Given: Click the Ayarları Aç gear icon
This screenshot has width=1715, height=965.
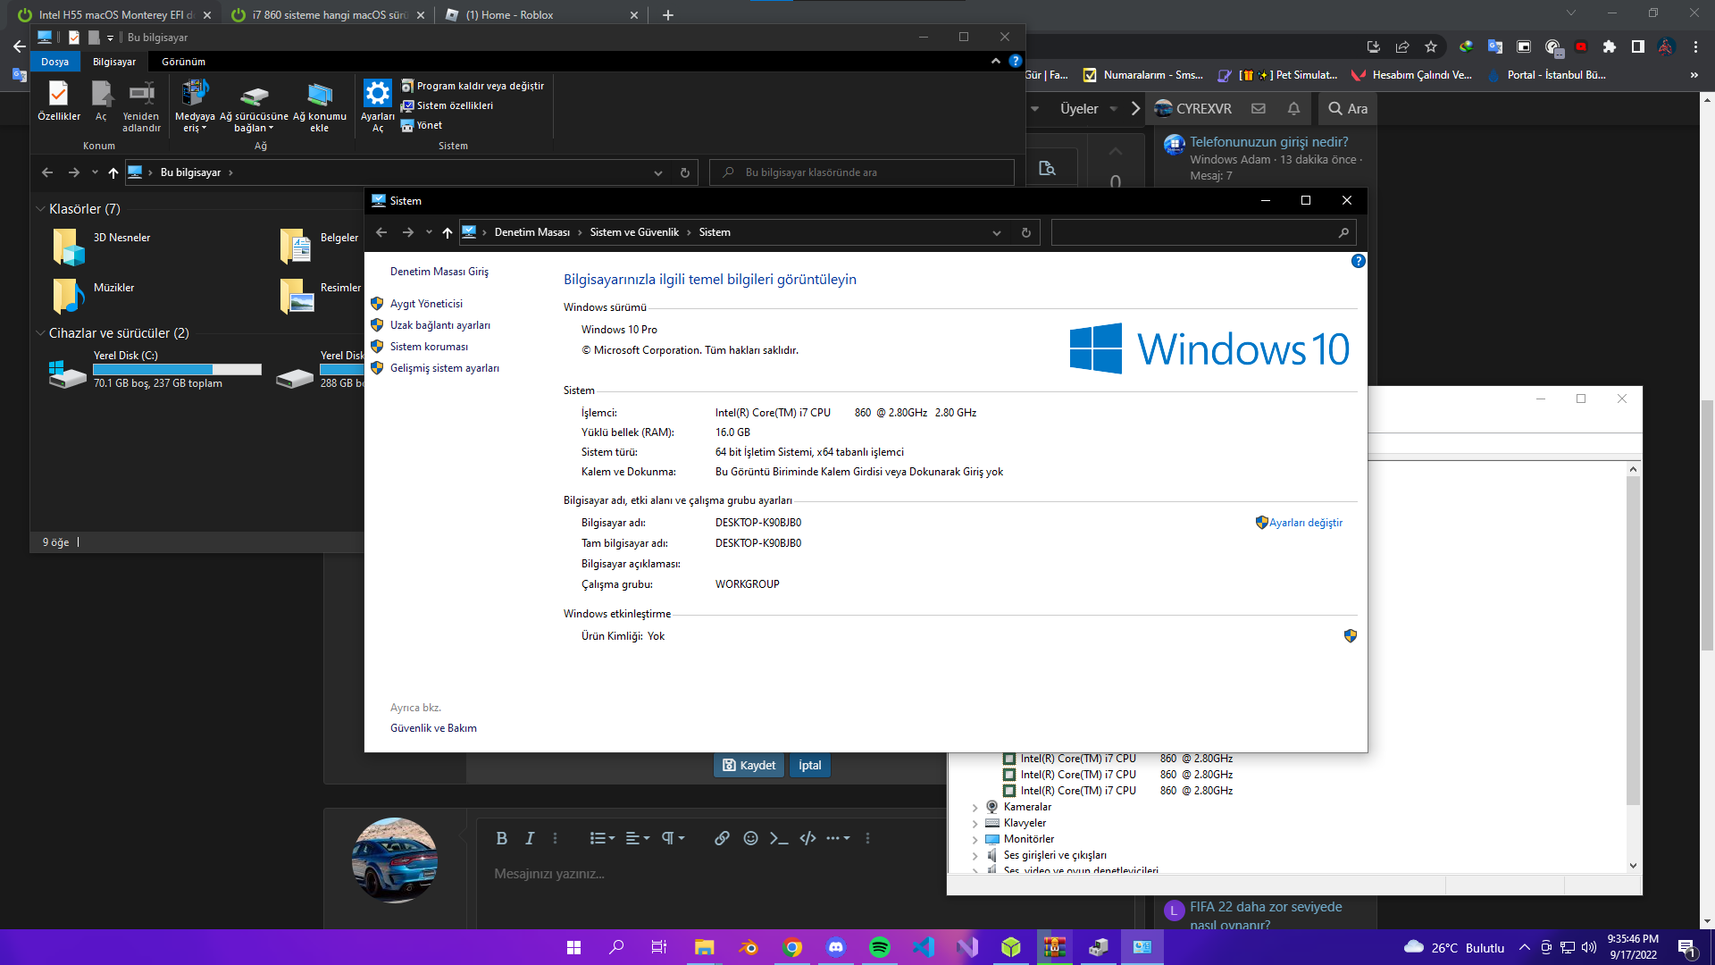Looking at the screenshot, I should 377,94.
